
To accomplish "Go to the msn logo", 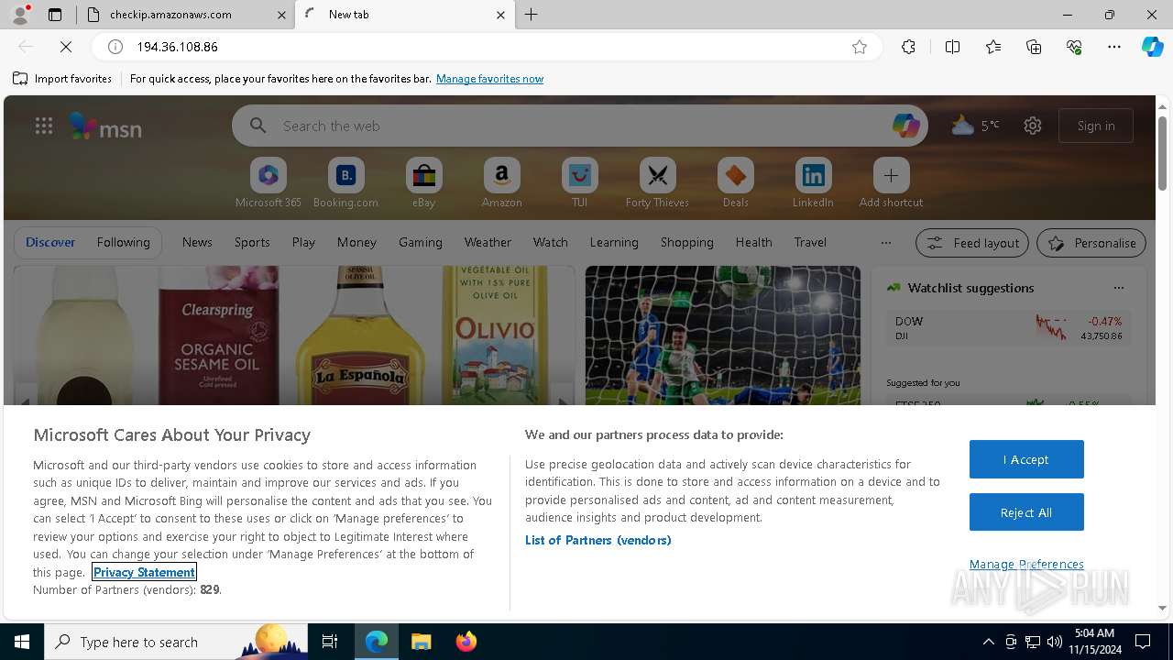I will (106, 126).
